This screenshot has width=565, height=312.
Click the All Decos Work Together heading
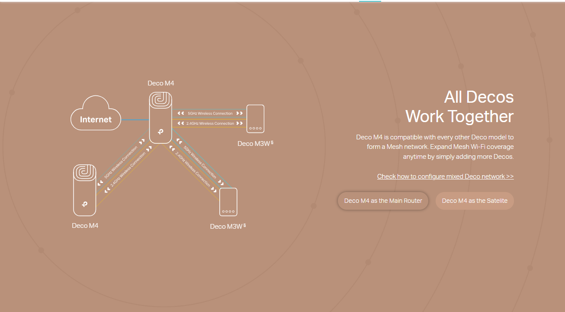[x=459, y=107]
